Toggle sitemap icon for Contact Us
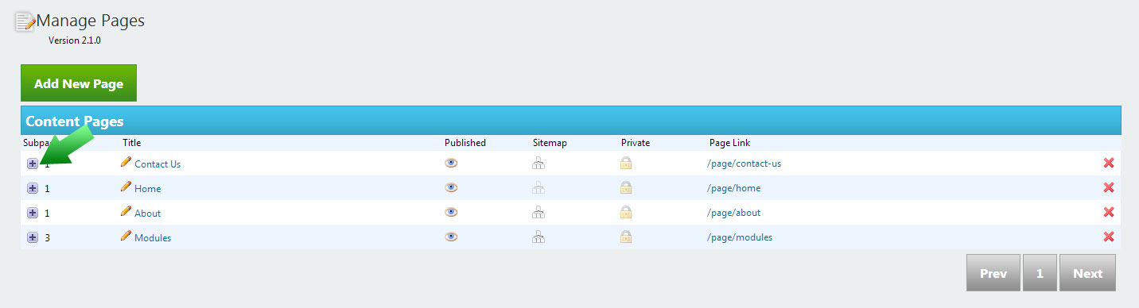This screenshot has height=308, width=1139. point(538,164)
